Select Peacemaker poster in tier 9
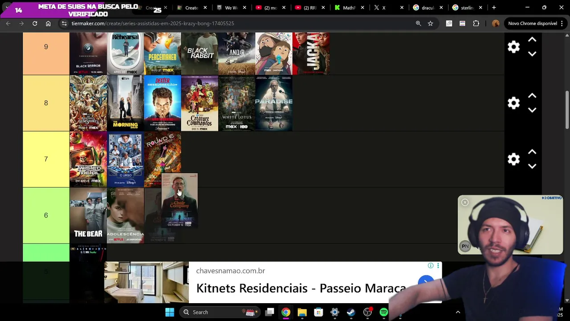The width and height of the screenshot is (570, 321). tap(163, 53)
